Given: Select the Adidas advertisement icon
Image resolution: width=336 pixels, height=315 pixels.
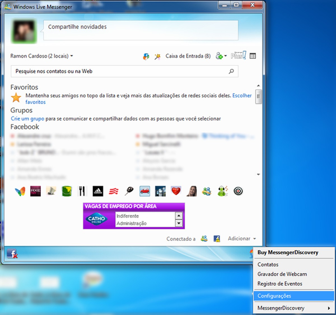Looking at the screenshot, I should pos(98,191).
